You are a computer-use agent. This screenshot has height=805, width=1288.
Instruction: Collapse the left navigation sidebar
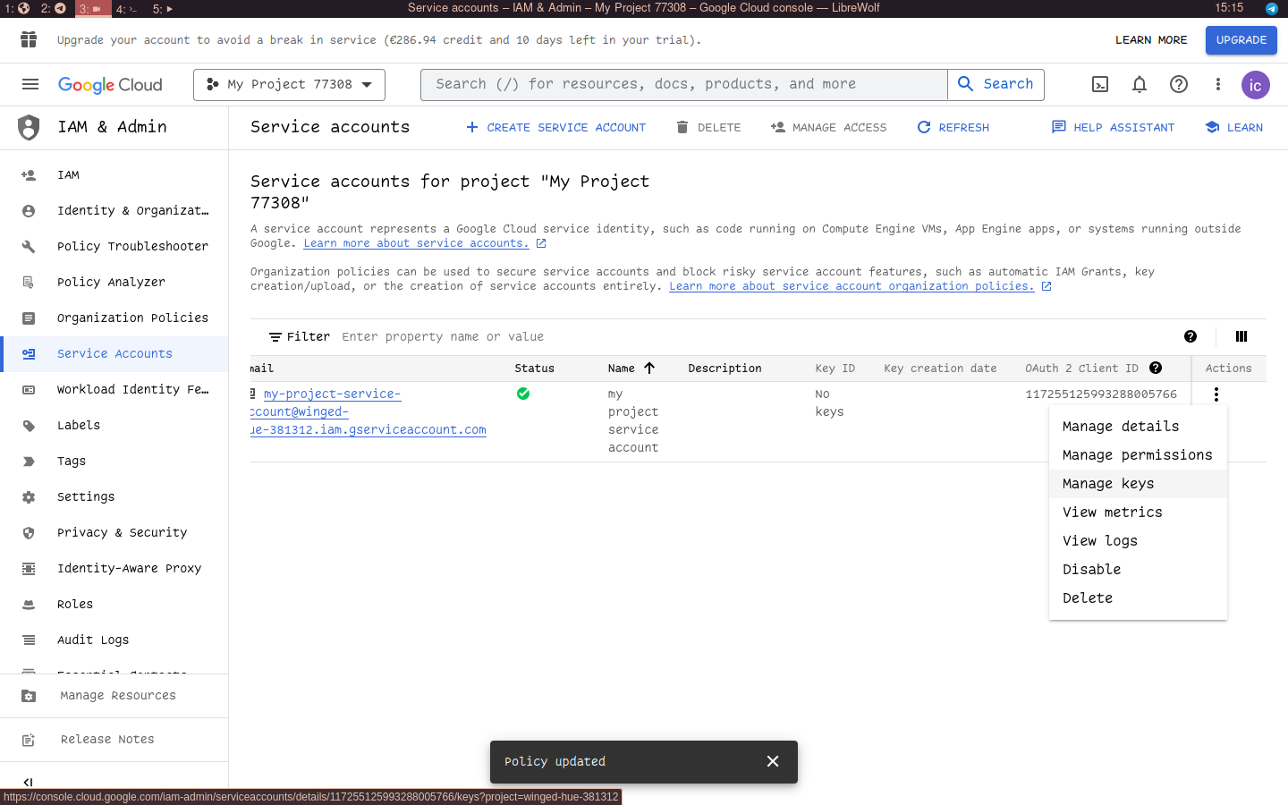click(x=28, y=782)
